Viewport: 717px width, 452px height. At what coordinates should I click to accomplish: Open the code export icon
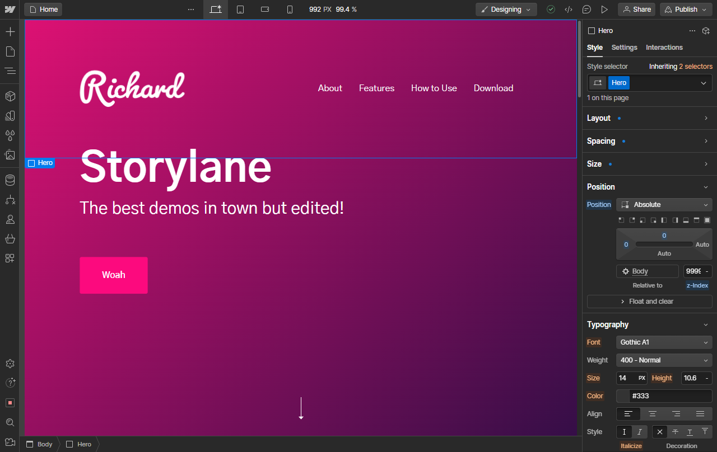click(569, 10)
